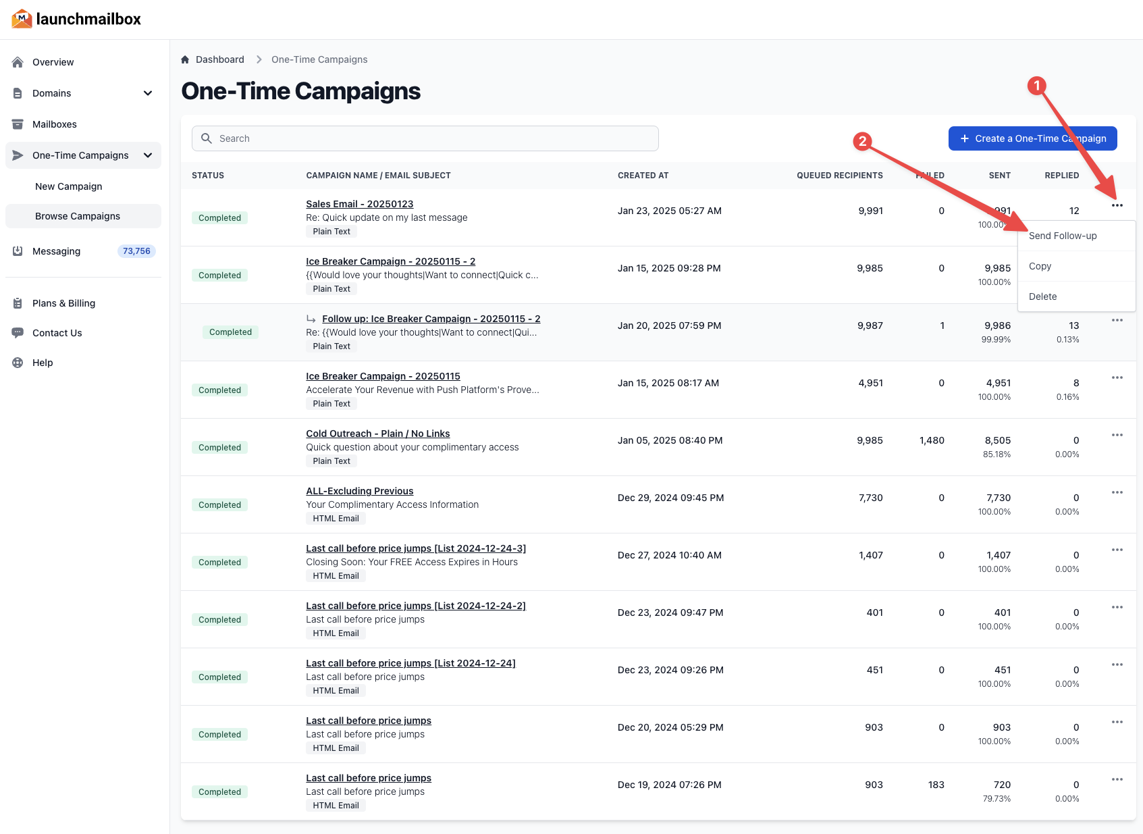Go to Browse Campaigns in sidebar
The width and height of the screenshot is (1143, 834).
(78, 216)
